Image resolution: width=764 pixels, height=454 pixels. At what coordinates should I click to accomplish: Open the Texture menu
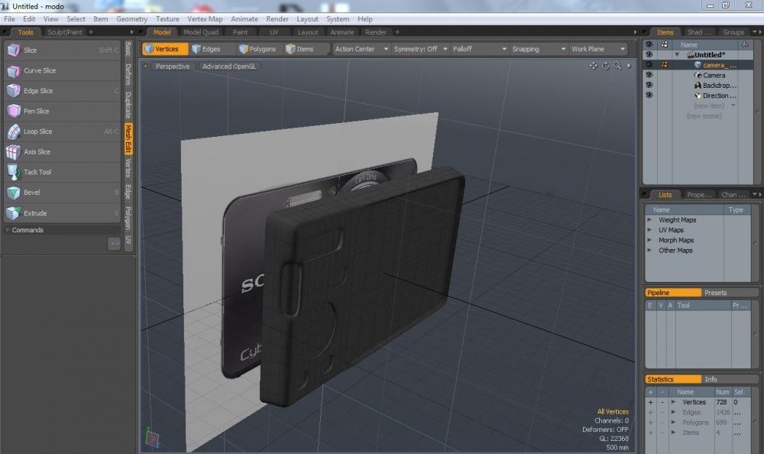click(x=167, y=19)
